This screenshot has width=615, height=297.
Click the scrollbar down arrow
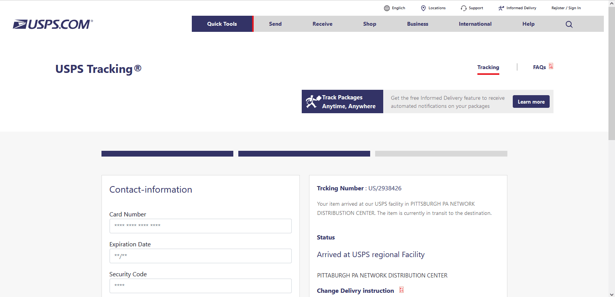[x=612, y=294]
